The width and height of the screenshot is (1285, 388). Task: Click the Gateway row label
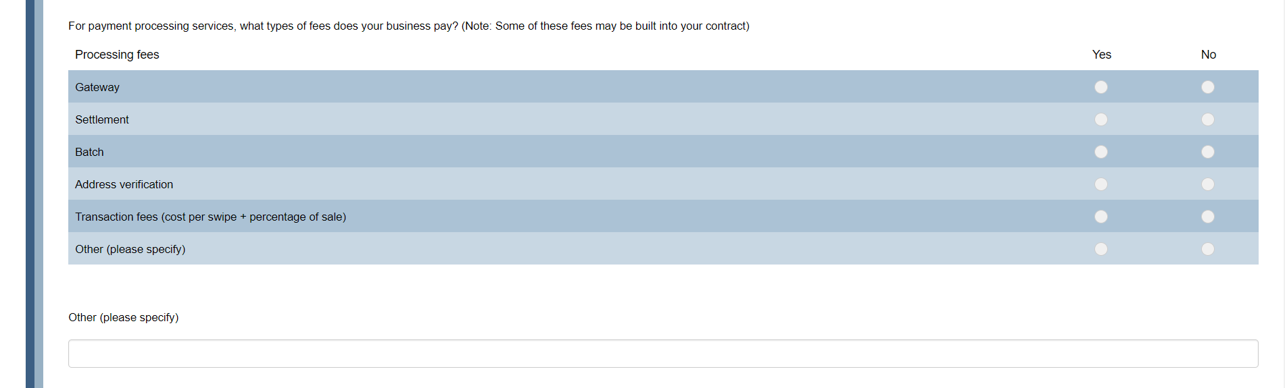click(97, 87)
